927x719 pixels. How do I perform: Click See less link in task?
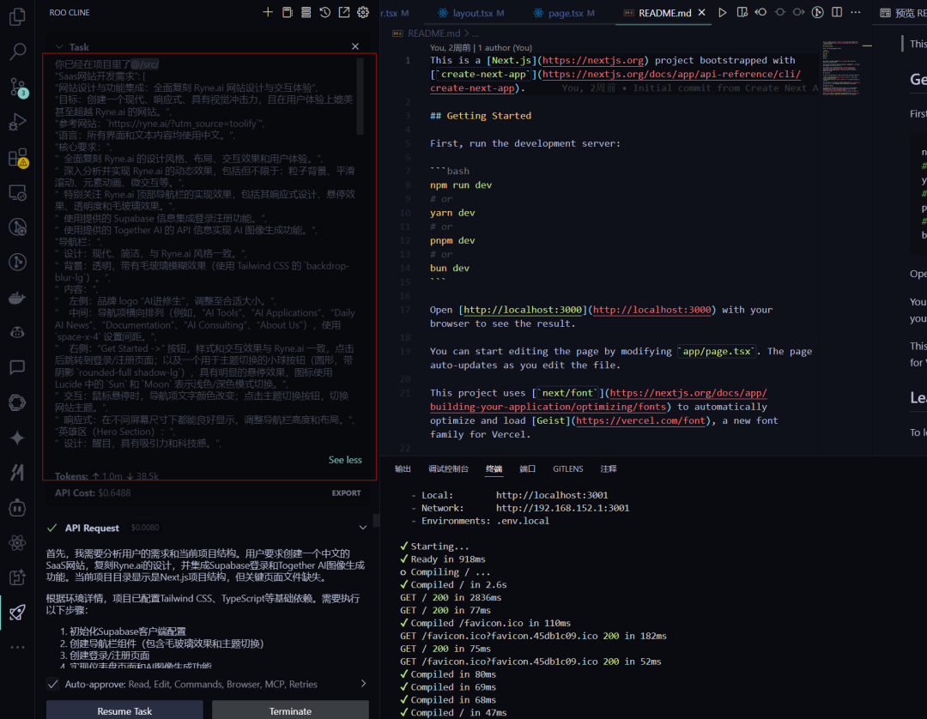point(345,460)
